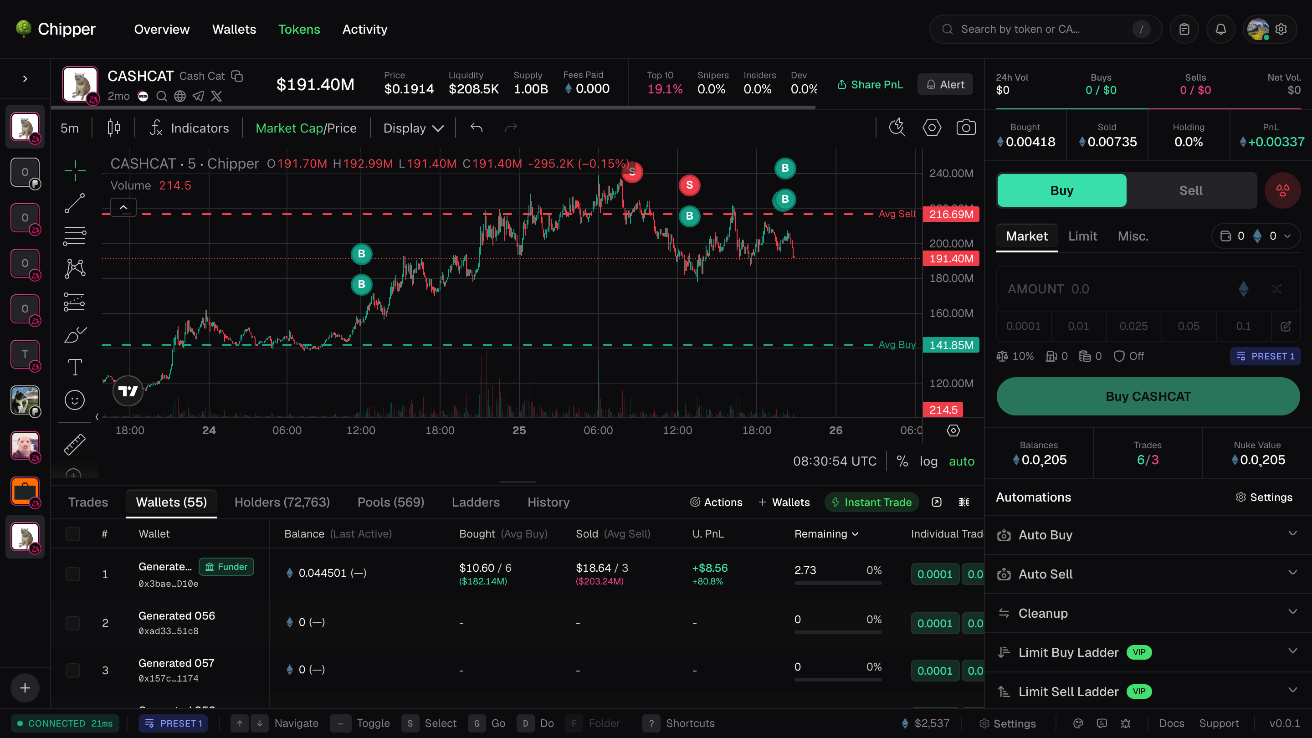
Task: Select the 0.01 quick amount
Action: tap(1078, 326)
